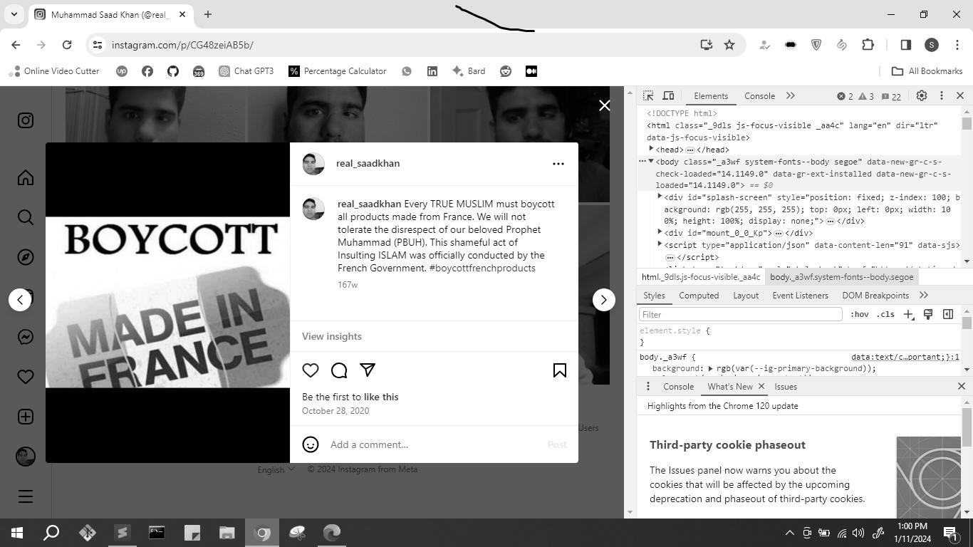Open emoji picker in comment box
This screenshot has width=973, height=547.
(311, 444)
